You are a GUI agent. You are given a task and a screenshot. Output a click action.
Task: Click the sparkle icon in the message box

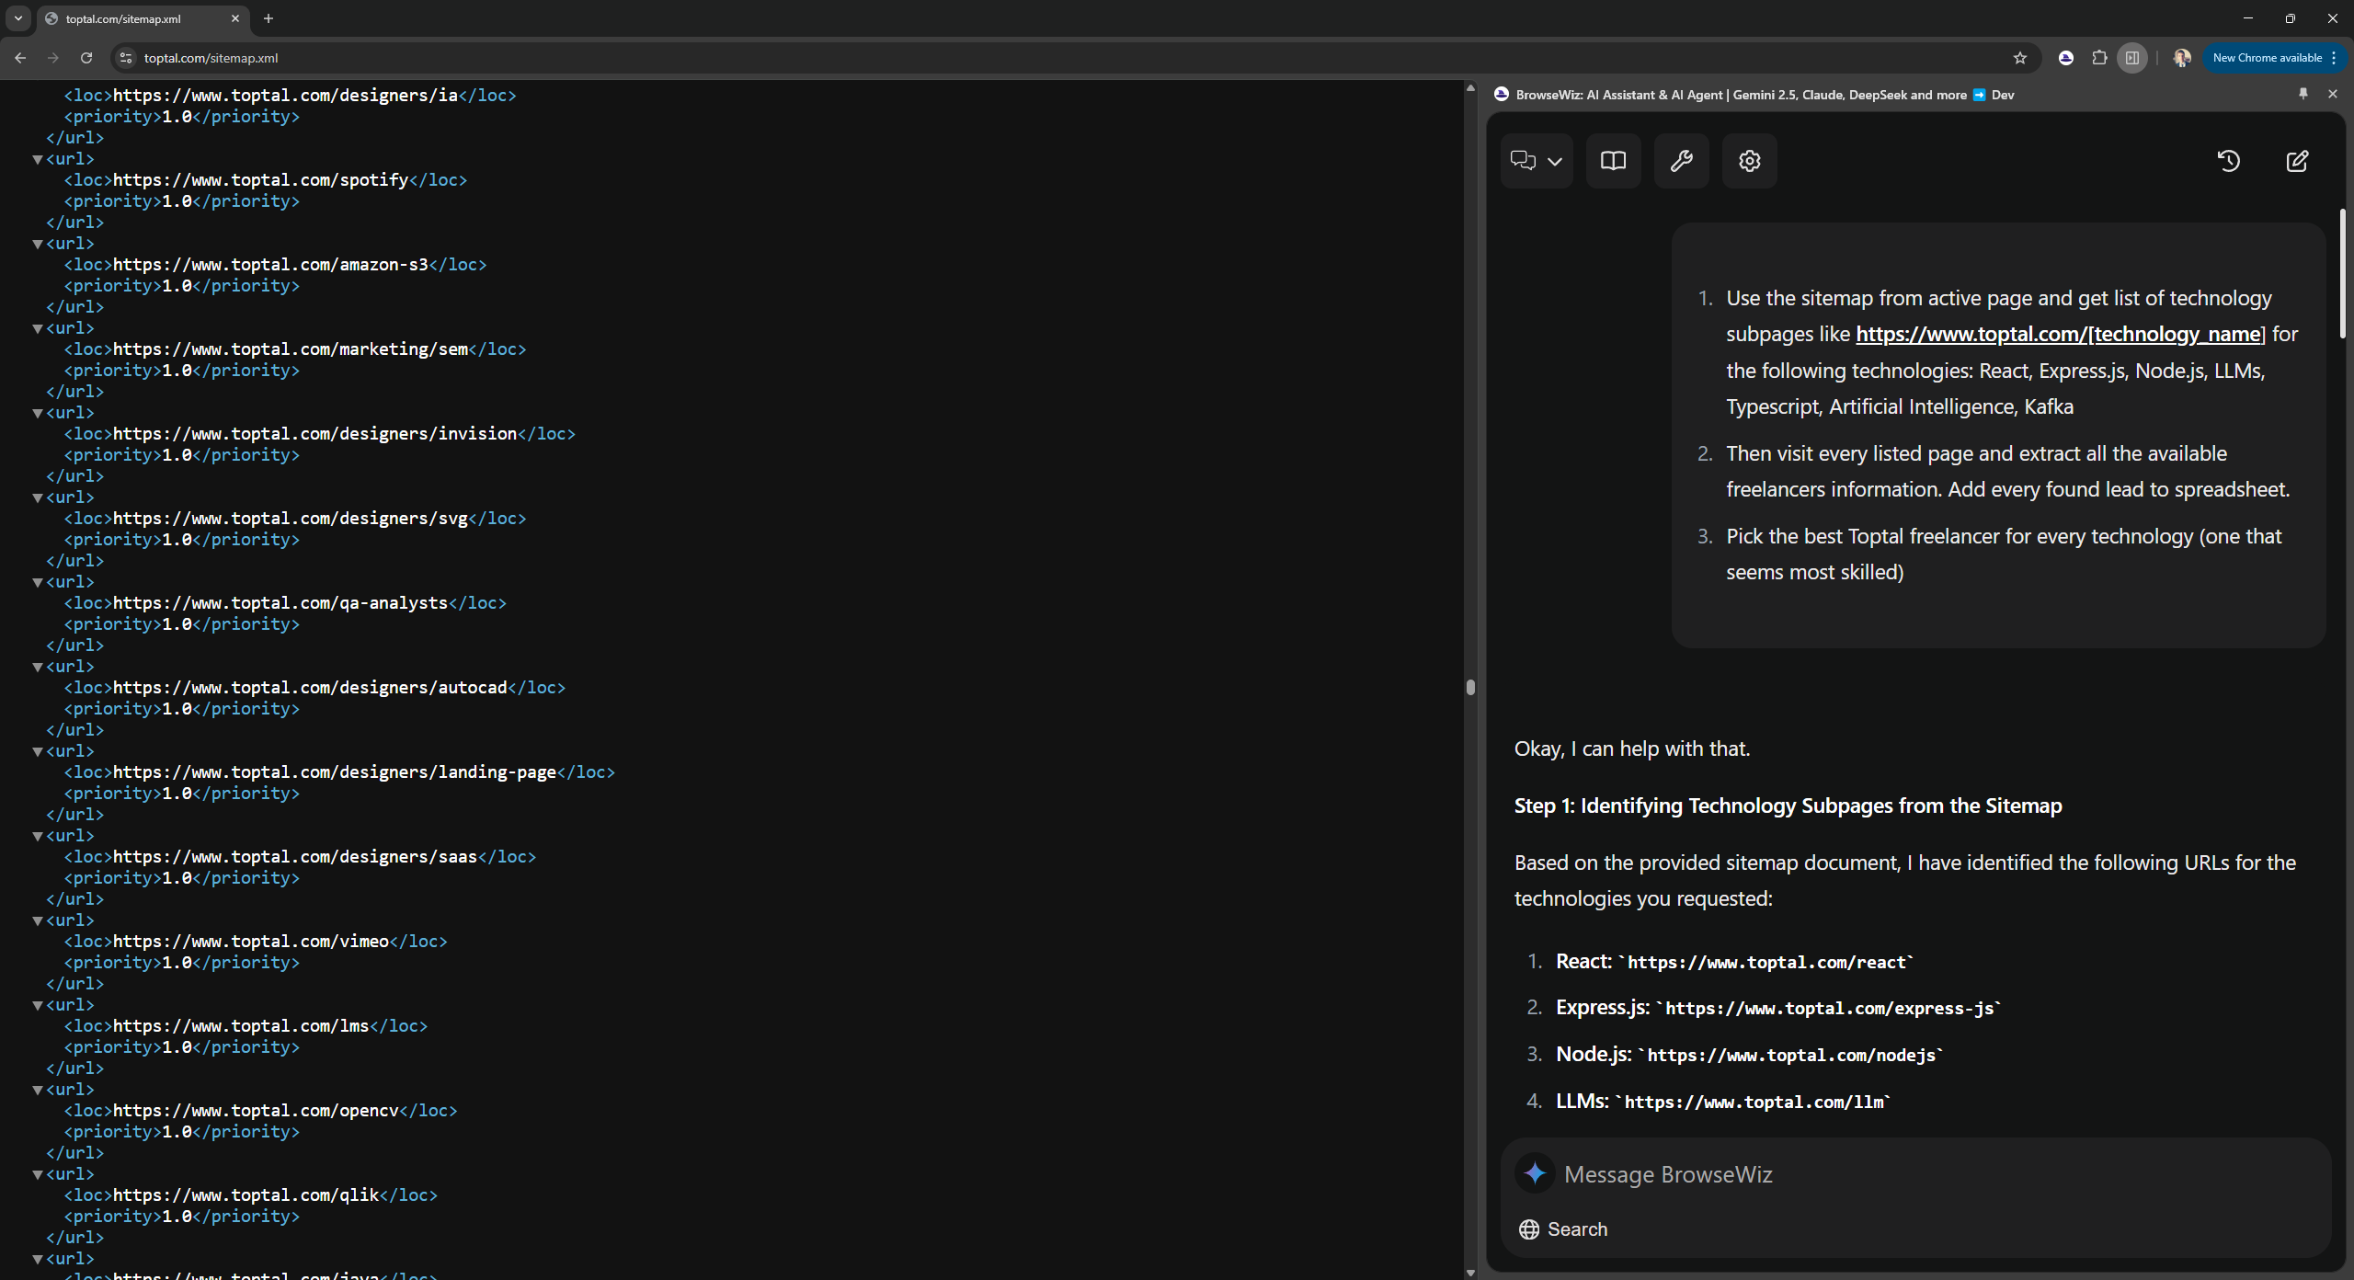click(x=1535, y=1173)
